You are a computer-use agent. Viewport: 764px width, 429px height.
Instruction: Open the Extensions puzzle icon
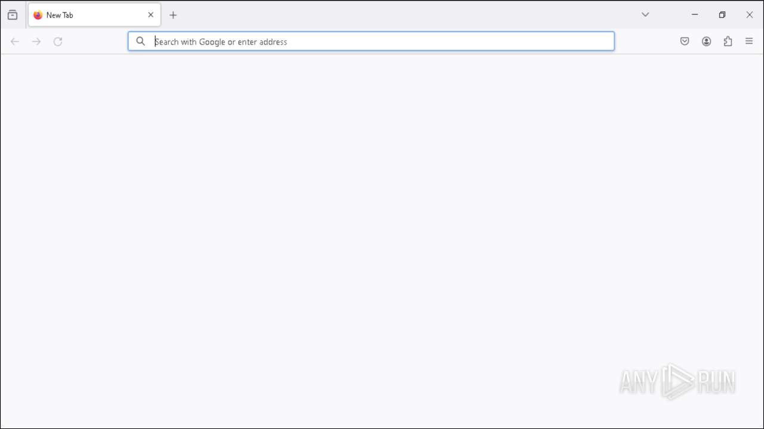(728, 41)
